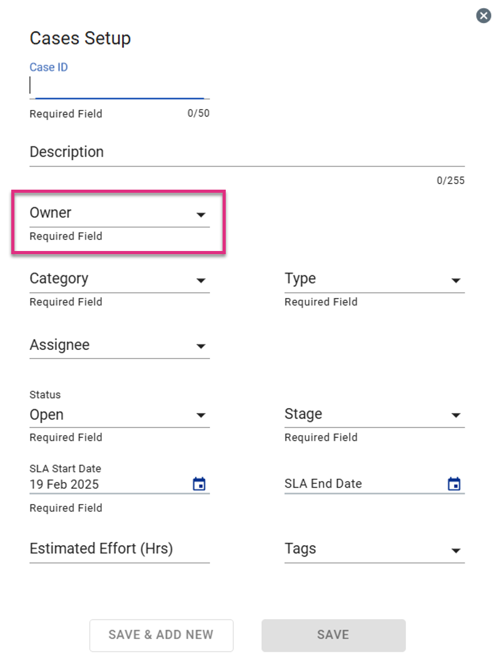Click the Estimated Effort (Hrs) field

tap(119, 550)
